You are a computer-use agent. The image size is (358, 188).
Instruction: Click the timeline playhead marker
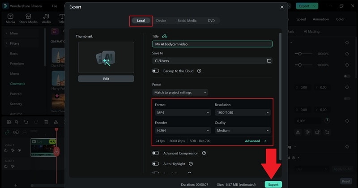point(56,129)
